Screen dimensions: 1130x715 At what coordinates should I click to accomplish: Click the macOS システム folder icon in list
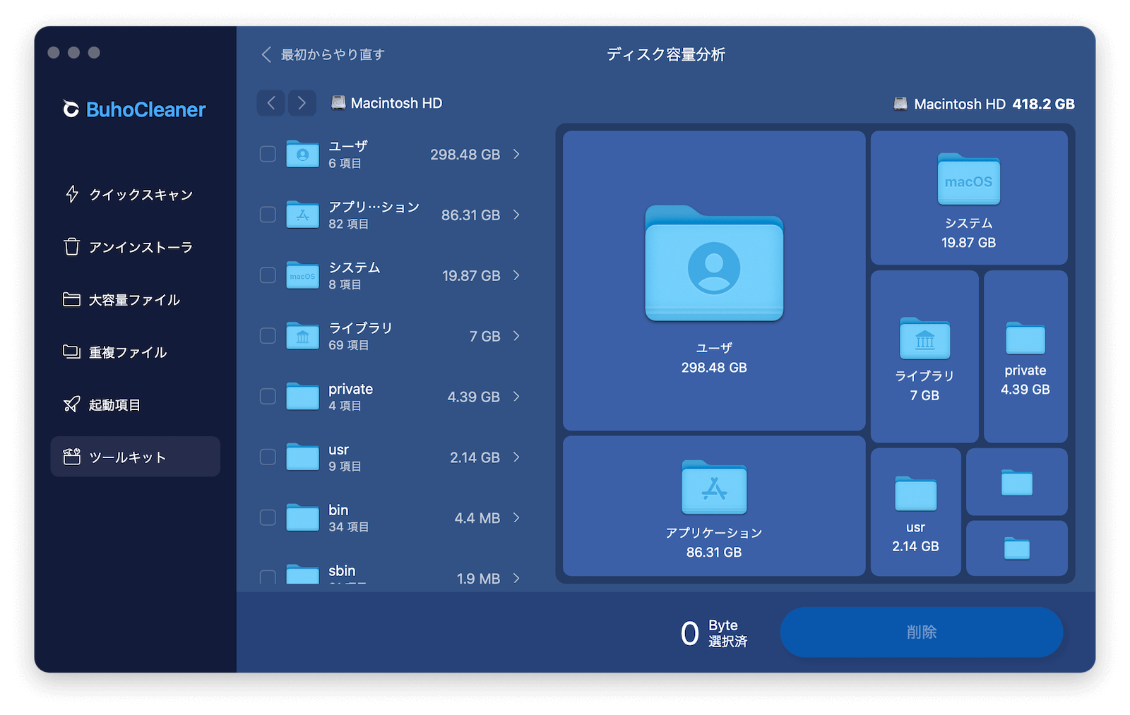tap(302, 275)
